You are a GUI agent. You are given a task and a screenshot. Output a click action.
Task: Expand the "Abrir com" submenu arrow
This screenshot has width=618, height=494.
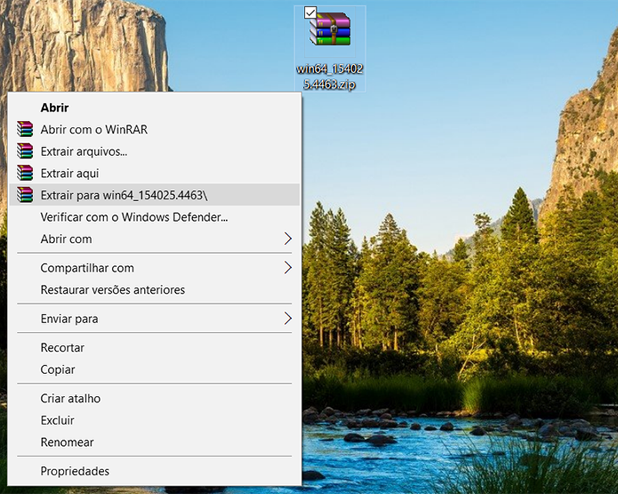click(288, 239)
